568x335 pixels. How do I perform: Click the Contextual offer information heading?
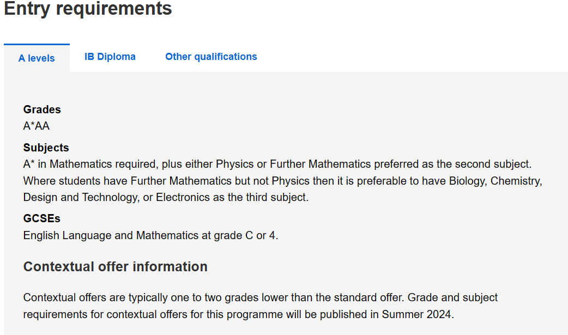pyautogui.click(x=115, y=267)
